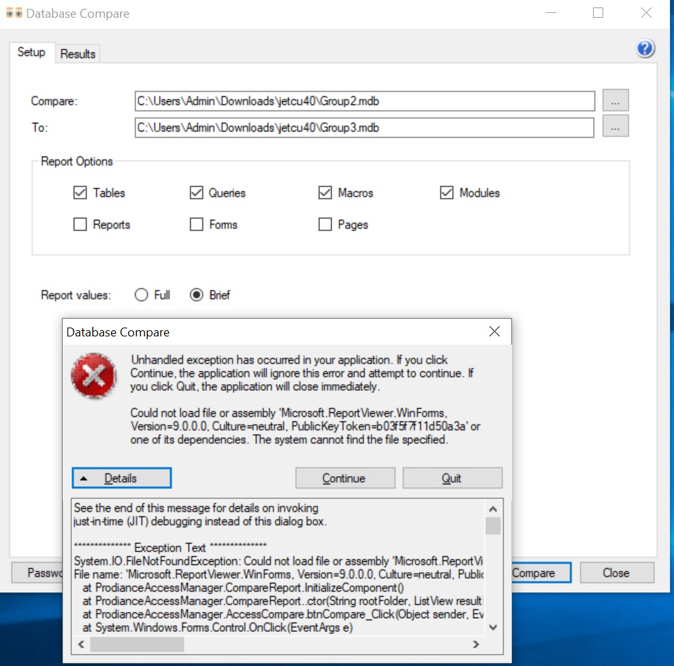Browse for the Compare database file

tap(615, 100)
